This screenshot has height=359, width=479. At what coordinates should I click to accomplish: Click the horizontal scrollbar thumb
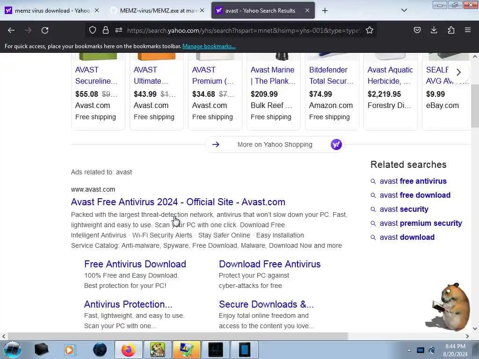(x=178, y=336)
